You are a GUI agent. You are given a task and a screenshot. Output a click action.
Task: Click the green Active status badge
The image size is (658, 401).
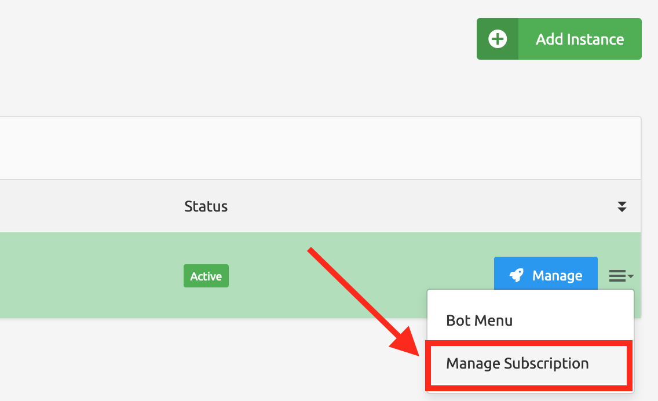[x=206, y=276]
